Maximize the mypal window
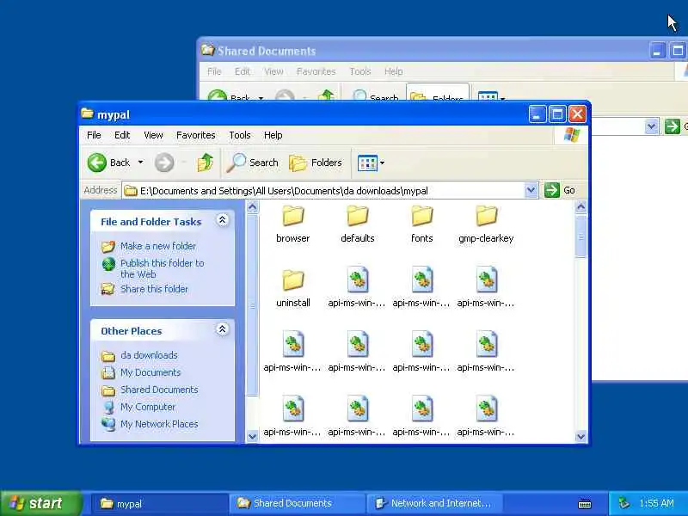The height and width of the screenshot is (516, 688). pos(557,114)
